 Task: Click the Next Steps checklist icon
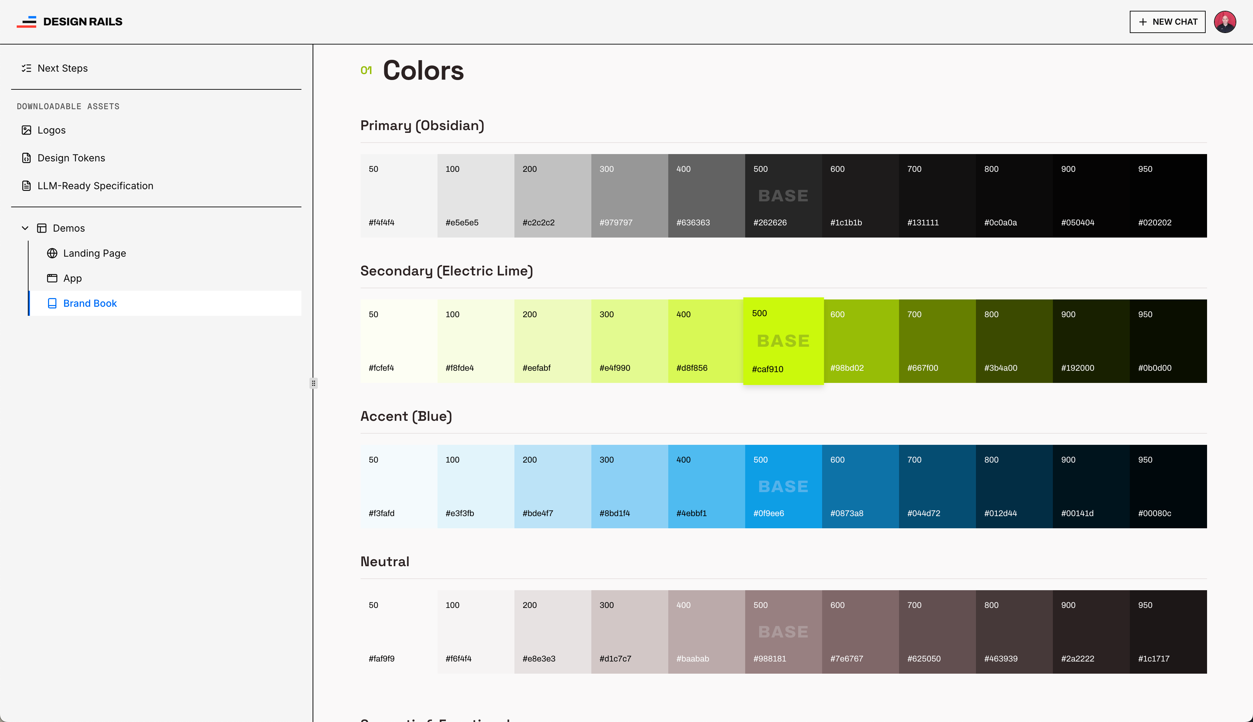point(26,69)
